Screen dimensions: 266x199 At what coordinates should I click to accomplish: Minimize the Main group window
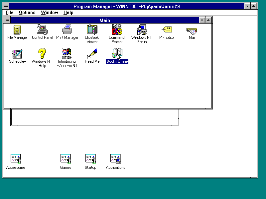(202, 20)
